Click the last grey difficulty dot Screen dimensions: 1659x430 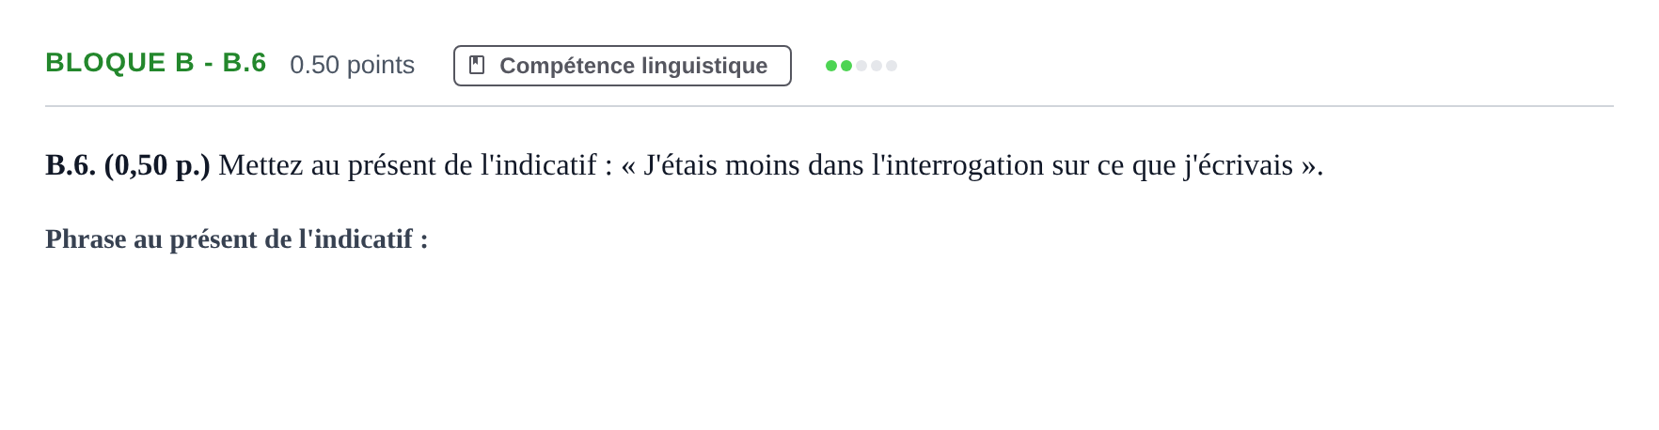[x=892, y=66]
